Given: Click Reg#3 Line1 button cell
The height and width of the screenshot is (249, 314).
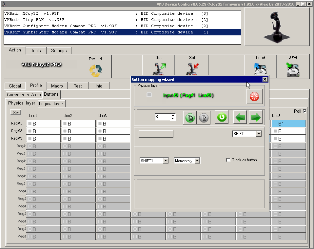Looking at the screenshot, I should coord(43,139).
